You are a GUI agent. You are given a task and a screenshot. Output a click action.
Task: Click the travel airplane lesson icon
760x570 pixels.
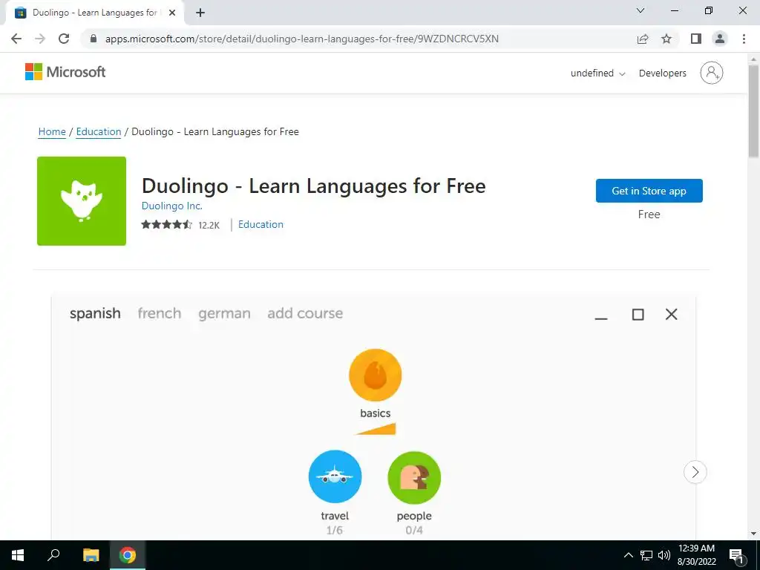coord(335,476)
